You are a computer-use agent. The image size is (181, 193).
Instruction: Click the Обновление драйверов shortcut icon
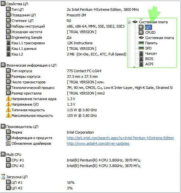[9, 143]
